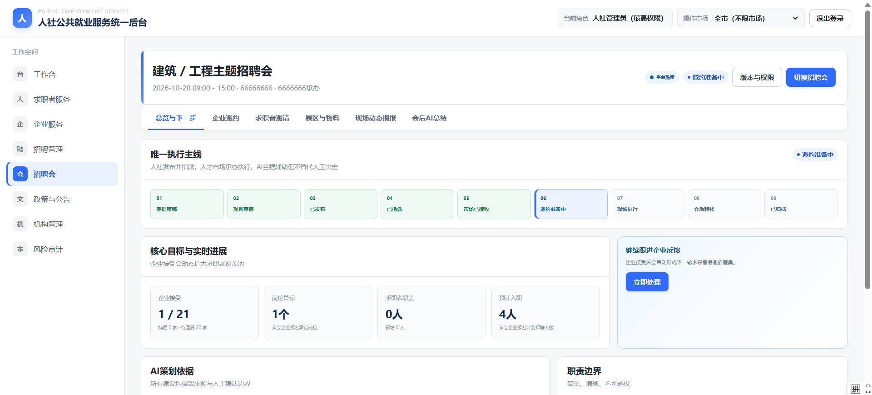Click the page vertical scrollbar
The image size is (872, 395).
867,150
